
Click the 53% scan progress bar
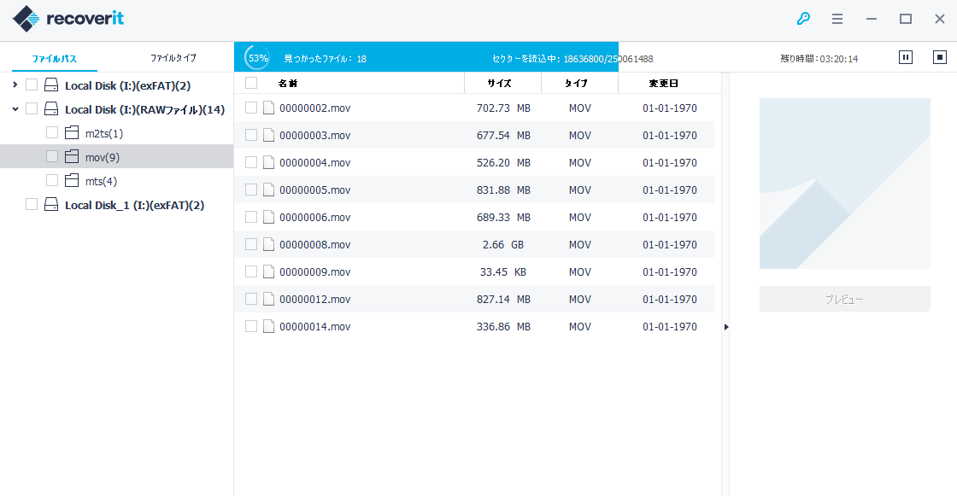(427, 58)
